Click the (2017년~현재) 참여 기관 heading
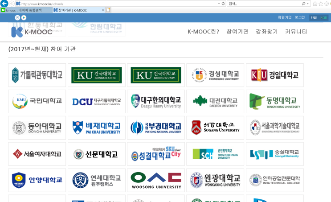 [x=42, y=49]
